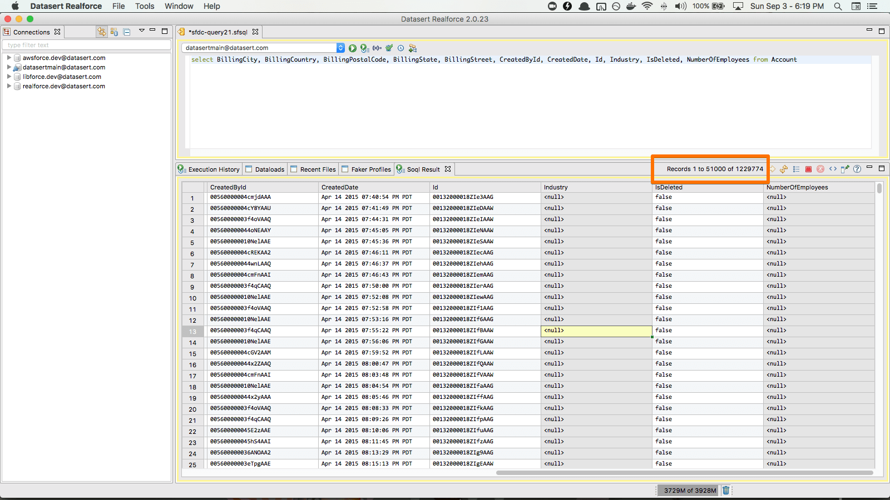Run the SOQL query with green play button
The height and width of the screenshot is (500, 890).
pos(353,48)
